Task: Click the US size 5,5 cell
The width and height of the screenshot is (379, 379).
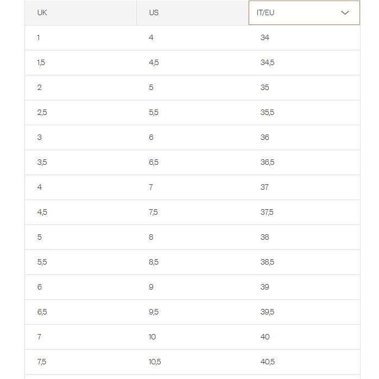Action: (192, 112)
